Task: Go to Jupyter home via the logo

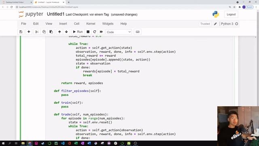Action: point(31,14)
